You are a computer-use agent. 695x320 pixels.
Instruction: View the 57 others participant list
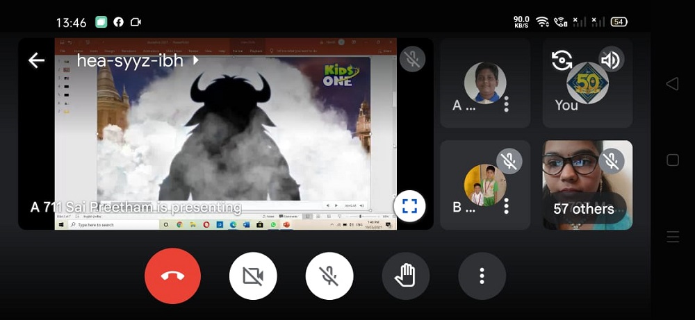click(x=584, y=208)
